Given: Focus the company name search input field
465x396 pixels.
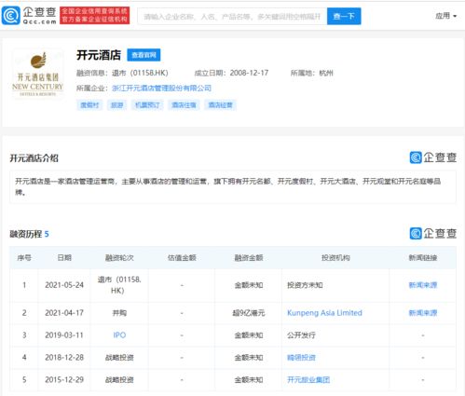Looking at the screenshot, I should coord(232,16).
